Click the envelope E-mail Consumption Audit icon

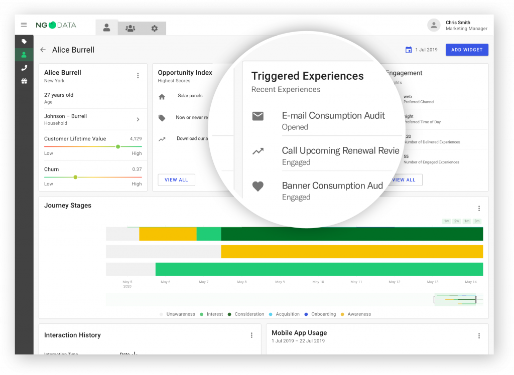258,116
